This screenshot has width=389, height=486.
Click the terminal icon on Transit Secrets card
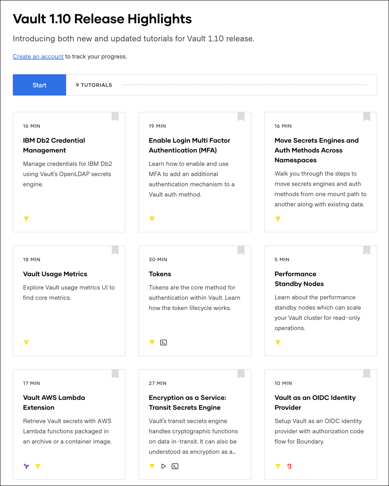[175, 466]
